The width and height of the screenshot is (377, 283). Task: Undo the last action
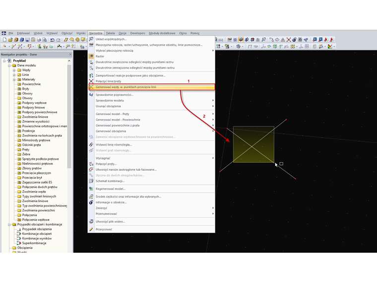[53, 39]
